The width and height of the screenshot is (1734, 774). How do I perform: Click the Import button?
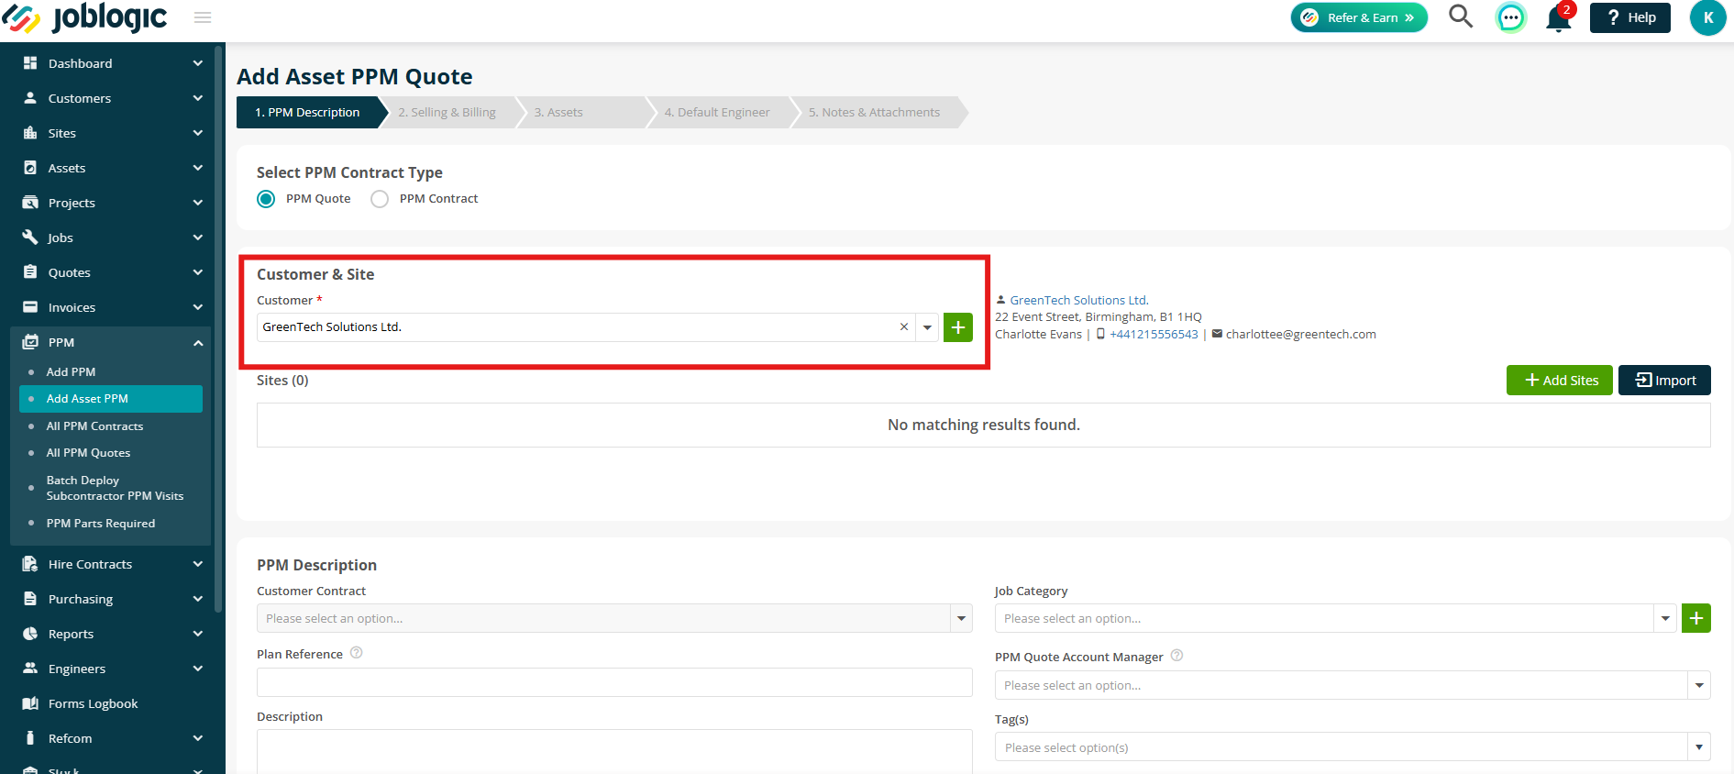pyautogui.click(x=1664, y=381)
